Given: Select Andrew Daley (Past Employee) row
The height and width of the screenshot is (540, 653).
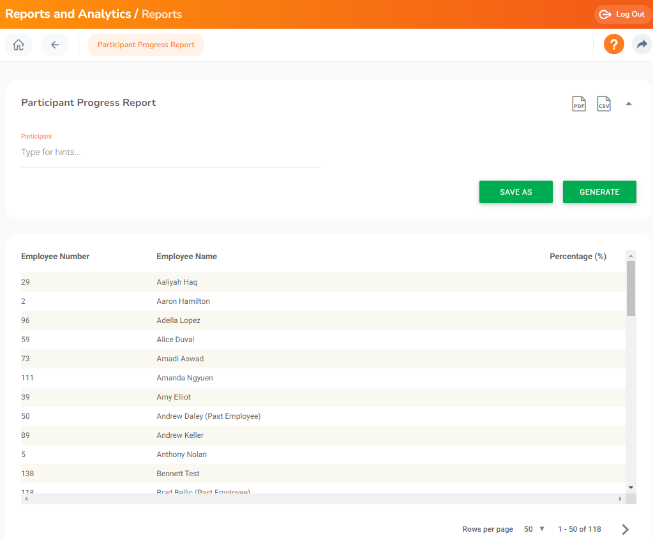Looking at the screenshot, I should pyautogui.click(x=323, y=416).
